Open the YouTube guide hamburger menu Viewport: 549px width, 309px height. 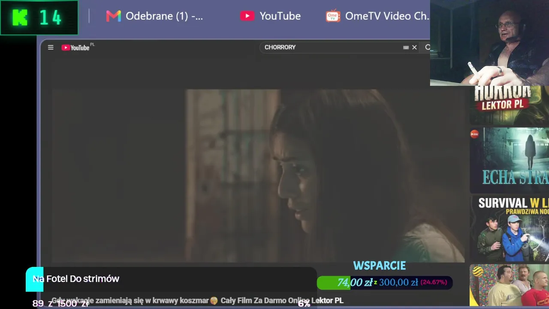point(51,47)
